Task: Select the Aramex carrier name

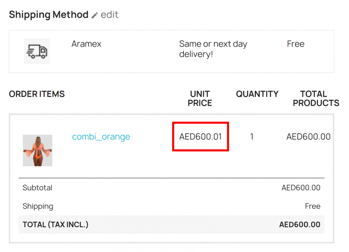Action: 87,44
